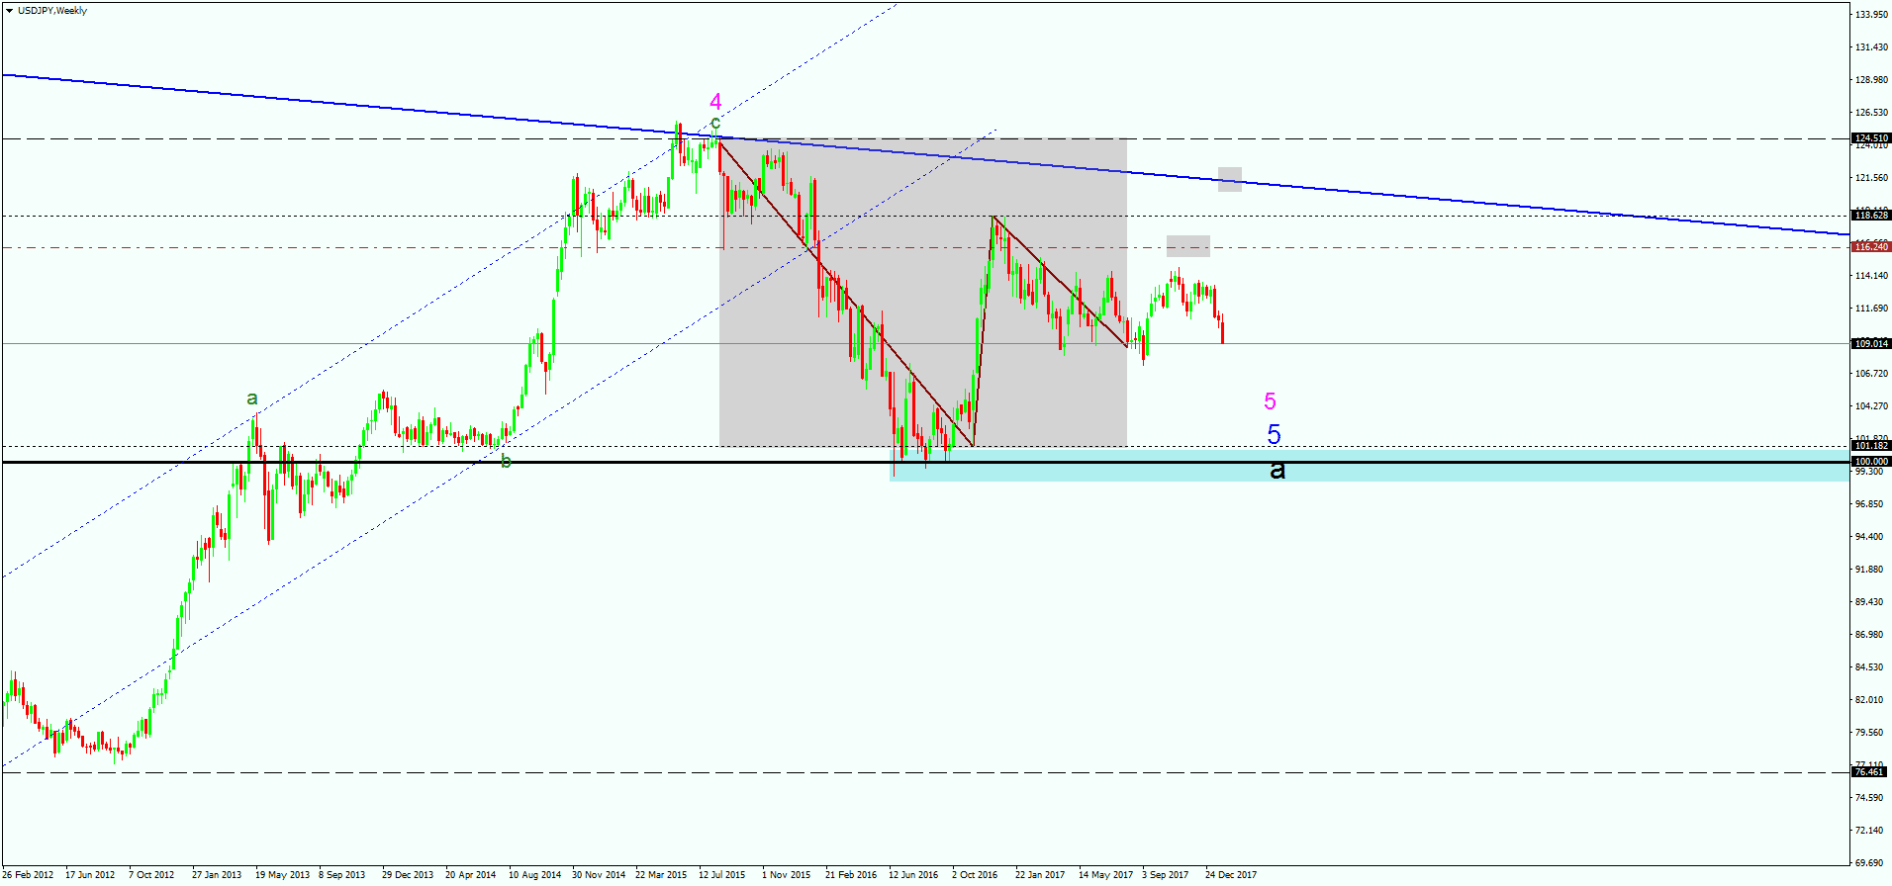Viewport: 1892px width, 886px height.
Task: Select the green wave label a near May 2013
Action: coord(252,399)
